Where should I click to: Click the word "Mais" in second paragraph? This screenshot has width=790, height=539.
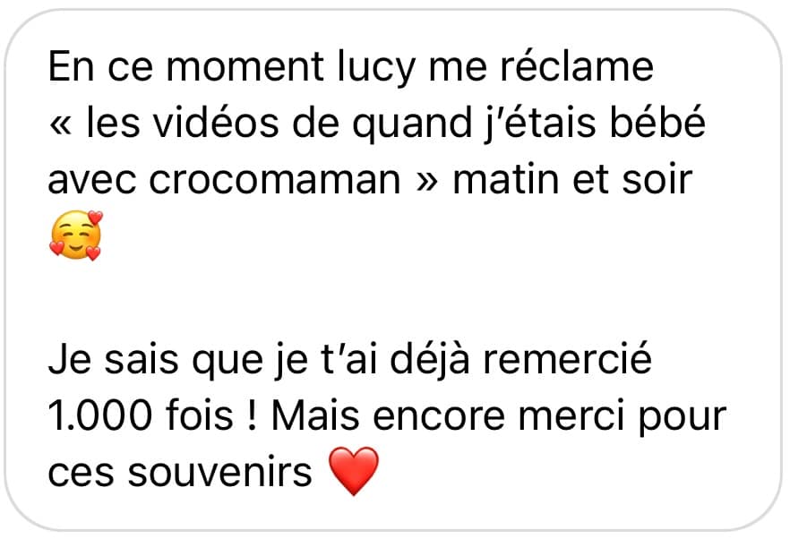coord(316,415)
